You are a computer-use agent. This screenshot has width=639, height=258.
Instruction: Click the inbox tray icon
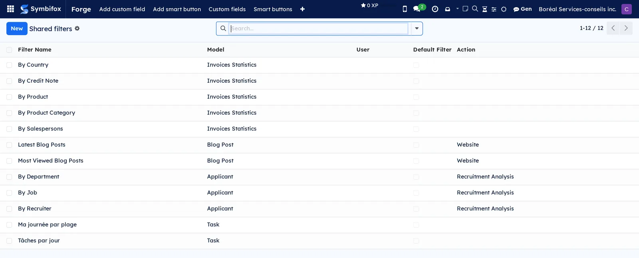[x=447, y=9]
